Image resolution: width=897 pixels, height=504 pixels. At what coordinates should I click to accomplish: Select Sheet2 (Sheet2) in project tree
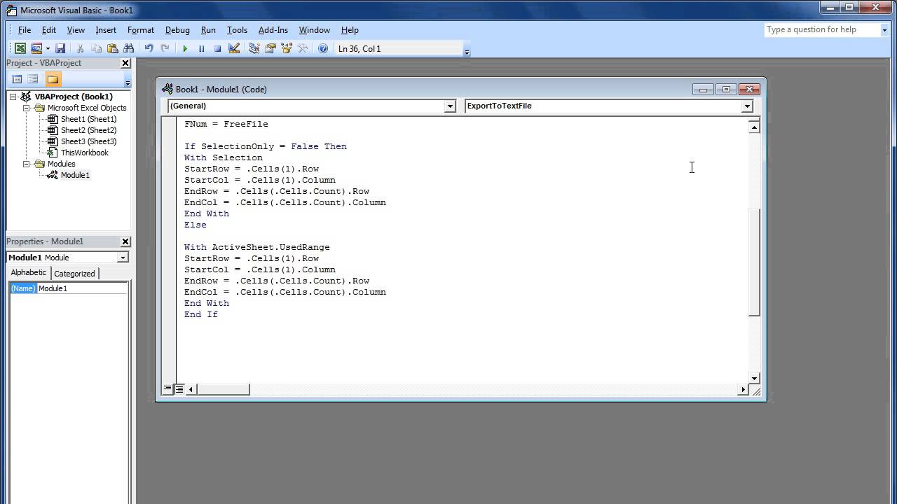click(x=88, y=130)
